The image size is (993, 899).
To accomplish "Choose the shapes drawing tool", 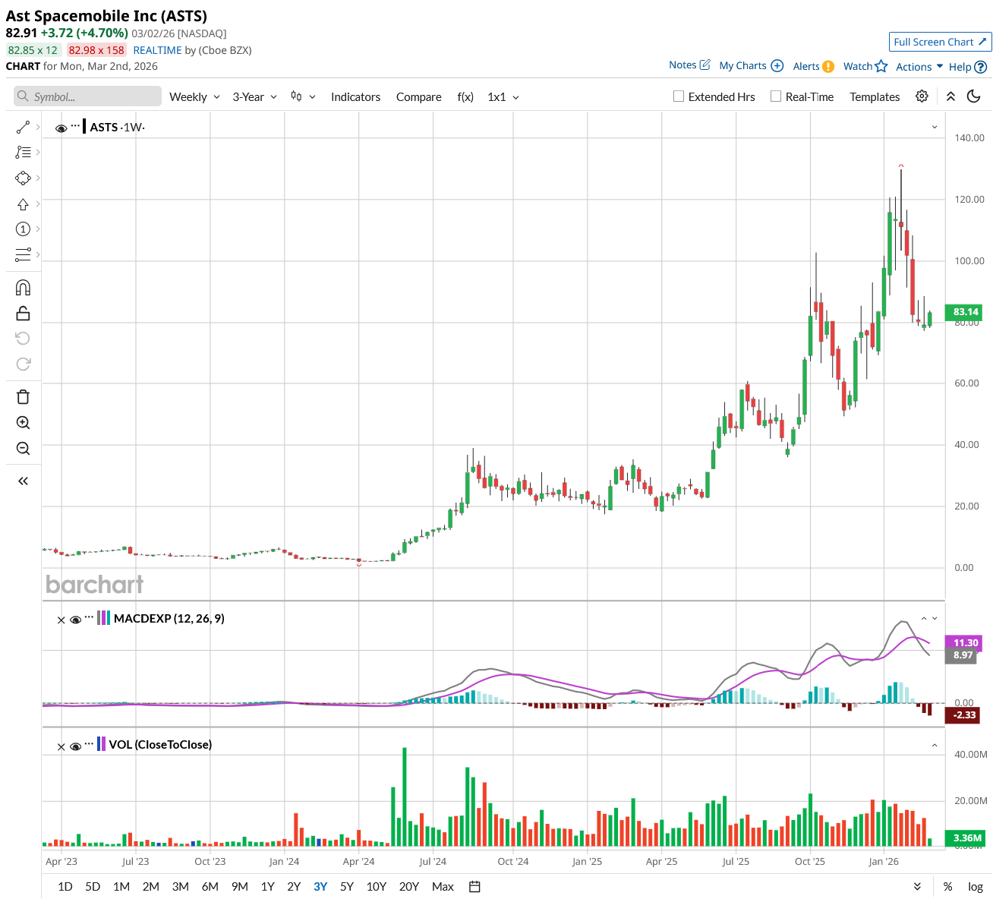I will (23, 178).
